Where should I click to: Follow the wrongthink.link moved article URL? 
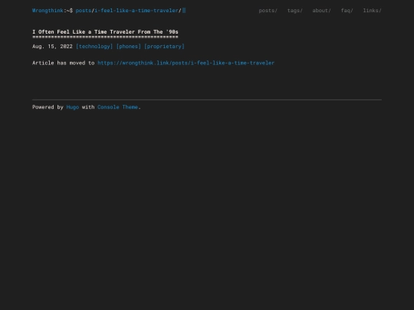coord(186,63)
